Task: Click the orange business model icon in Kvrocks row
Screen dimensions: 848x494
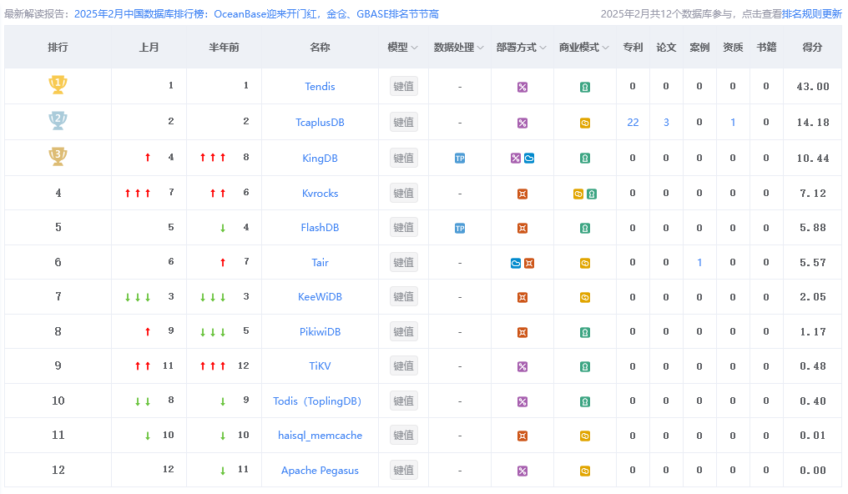Action: click(x=578, y=194)
